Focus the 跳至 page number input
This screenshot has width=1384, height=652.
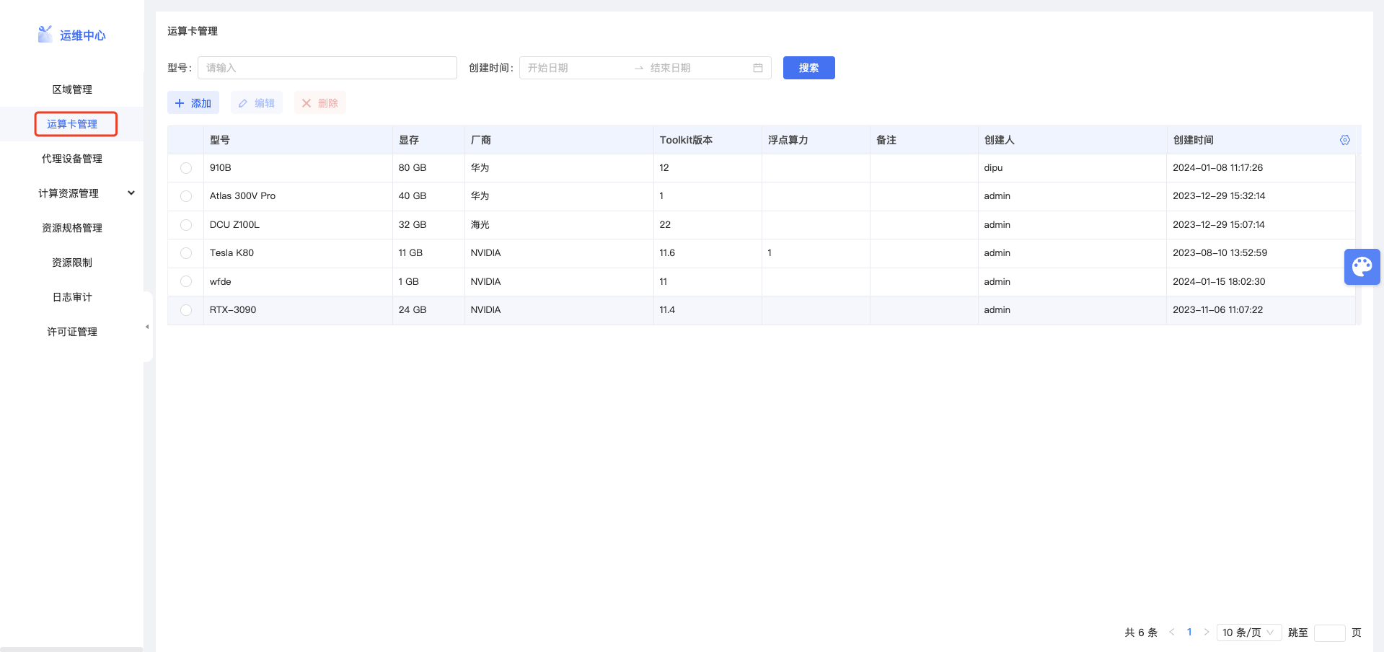point(1329,633)
